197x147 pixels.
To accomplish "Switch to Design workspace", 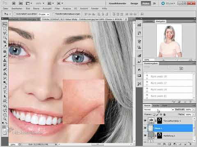I will pos(134,3).
